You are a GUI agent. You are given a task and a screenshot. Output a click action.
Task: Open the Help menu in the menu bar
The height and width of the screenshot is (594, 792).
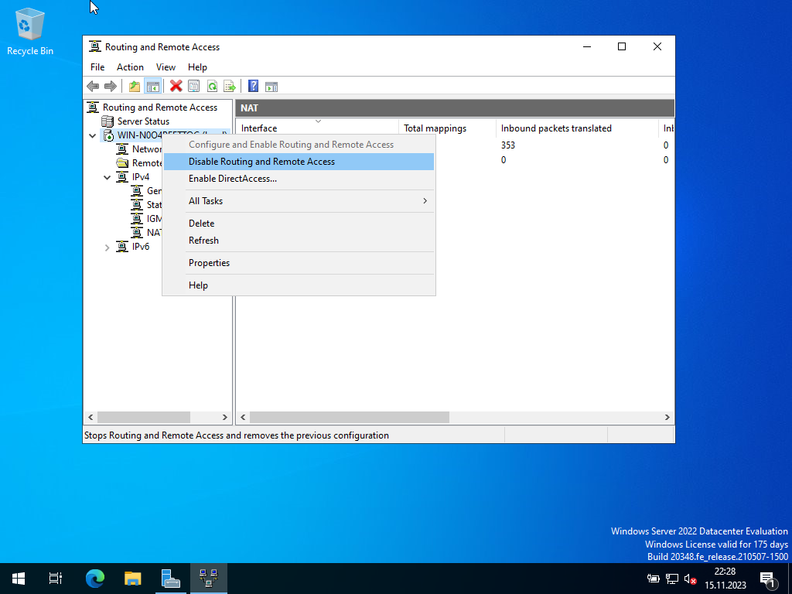pos(197,67)
